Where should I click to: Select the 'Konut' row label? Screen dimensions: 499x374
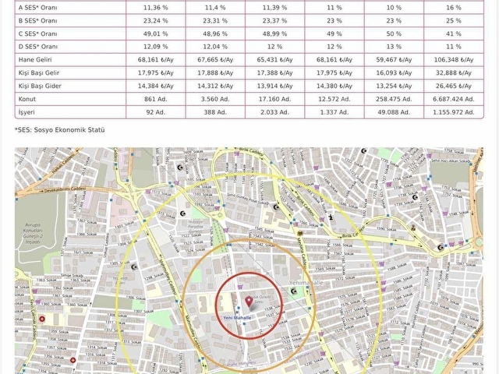[x=27, y=99]
